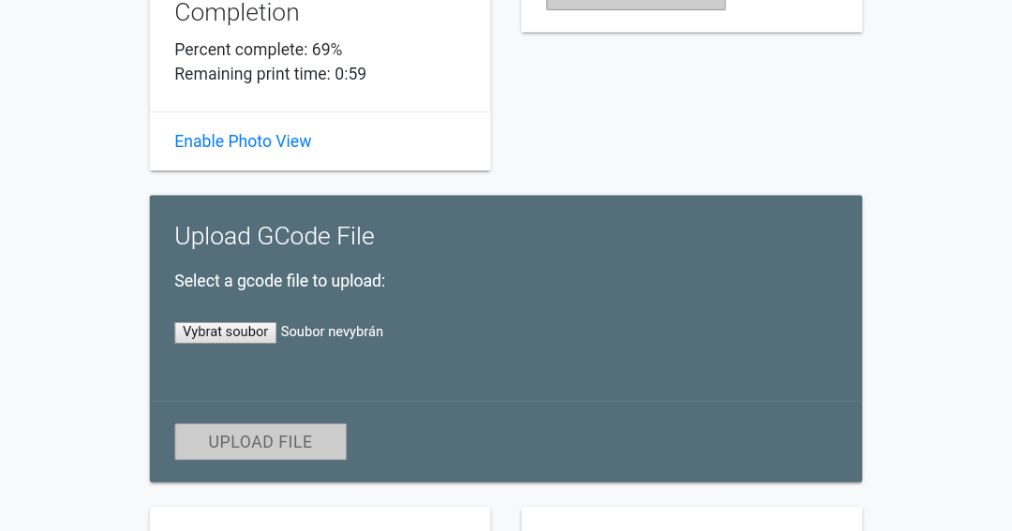Image resolution: width=1012 pixels, height=531 pixels.
Task: Click the Upload GCode File heading
Action: click(275, 236)
